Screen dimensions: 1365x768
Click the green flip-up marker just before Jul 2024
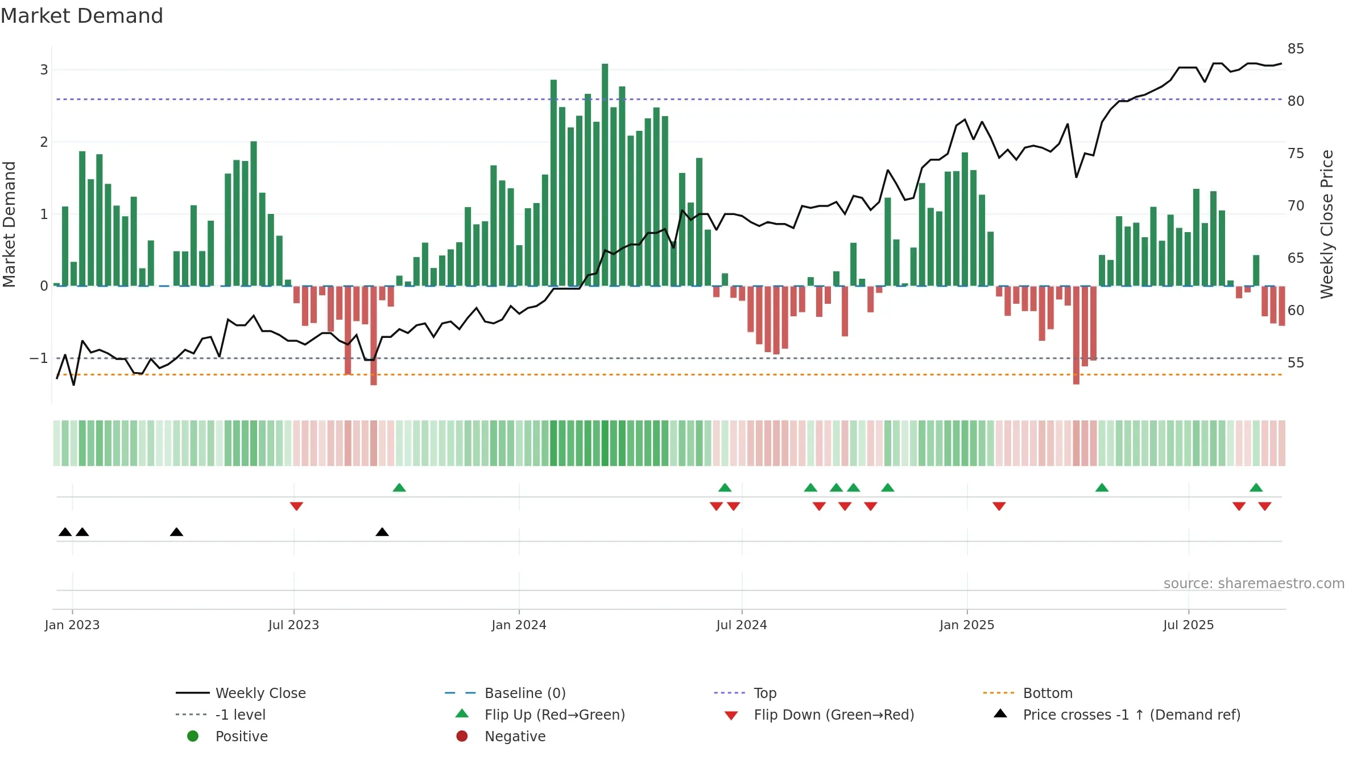pos(725,488)
